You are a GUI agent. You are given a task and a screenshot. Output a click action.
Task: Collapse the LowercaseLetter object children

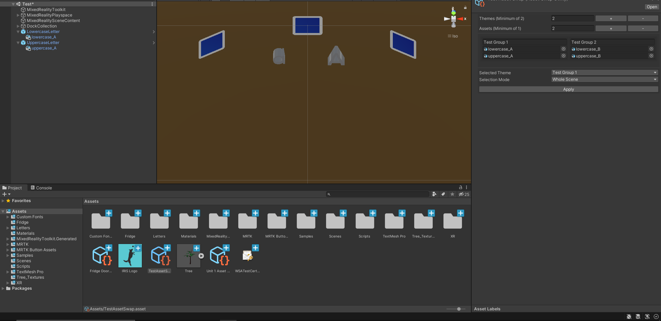coord(18,32)
